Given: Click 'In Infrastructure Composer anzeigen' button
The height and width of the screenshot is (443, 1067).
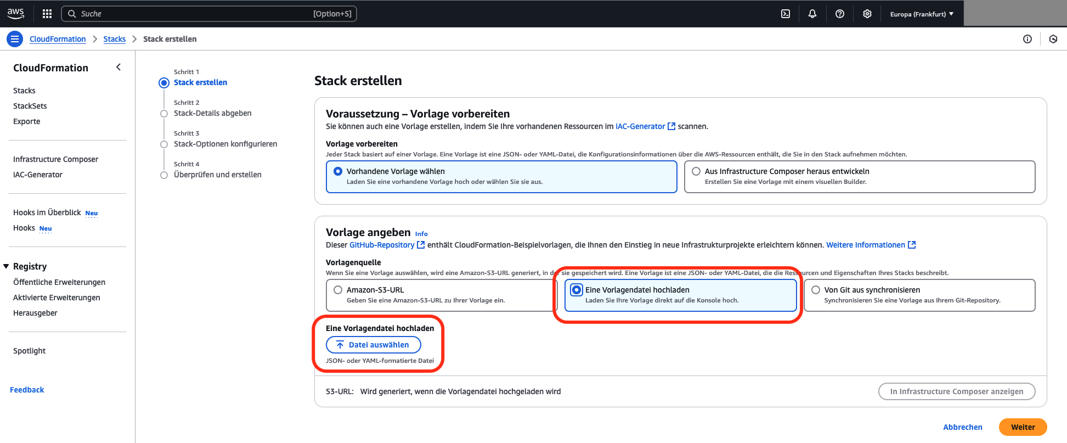Looking at the screenshot, I should coord(957,391).
